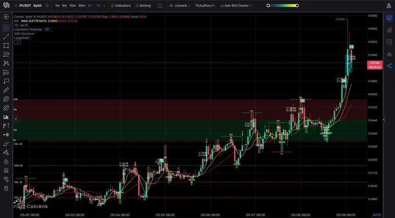Toggle Liquidation Heatmap visibility eye
The width and height of the screenshot is (395, 218).
pos(47,30)
